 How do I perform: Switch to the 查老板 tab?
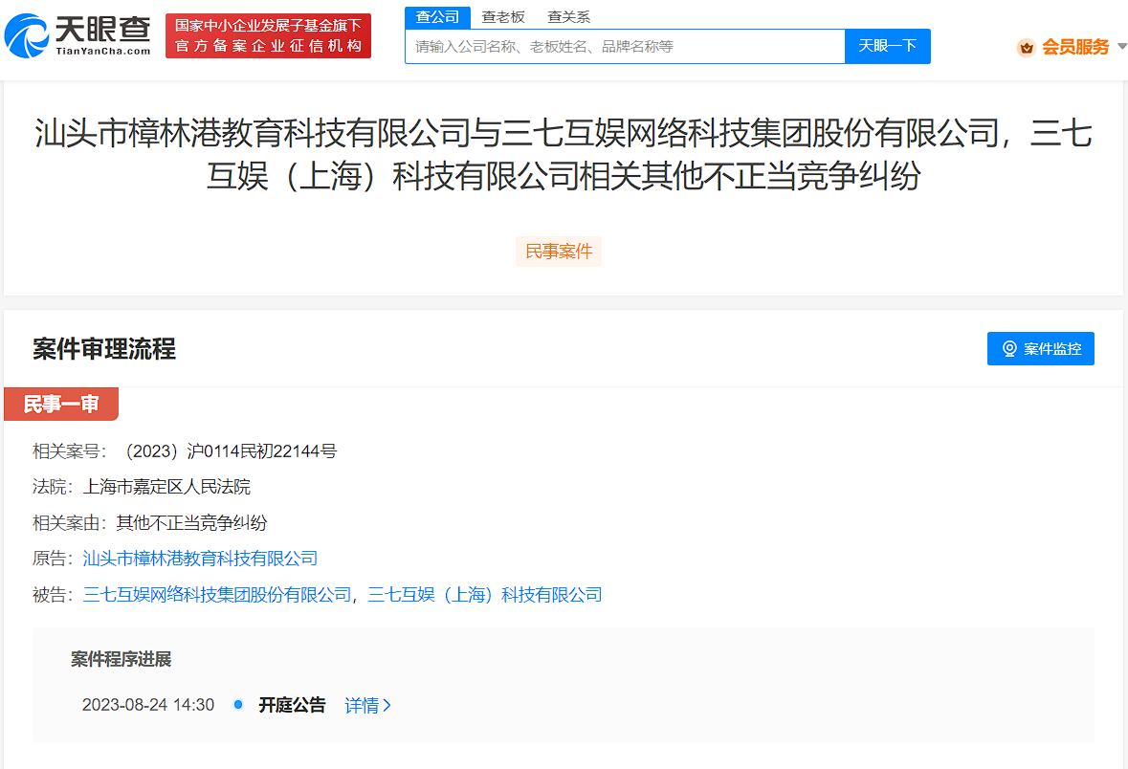click(502, 16)
